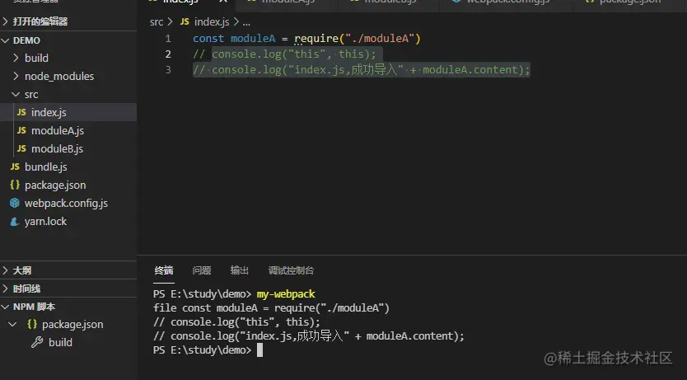Click the moduleA variable name on line 1
The width and height of the screenshot is (687, 380).
(x=253, y=39)
